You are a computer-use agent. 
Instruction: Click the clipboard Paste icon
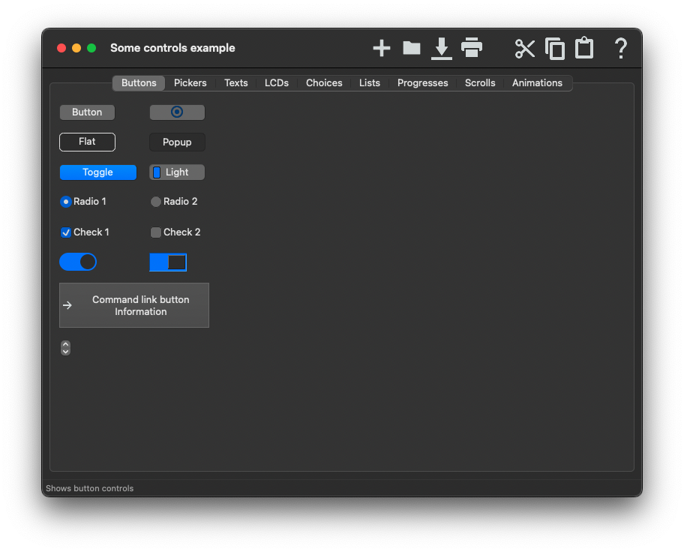click(584, 49)
